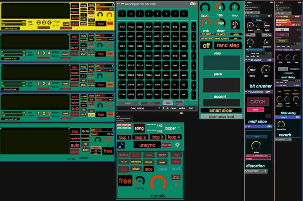Select the loop 1 tab

pyautogui.click(x=124, y=137)
